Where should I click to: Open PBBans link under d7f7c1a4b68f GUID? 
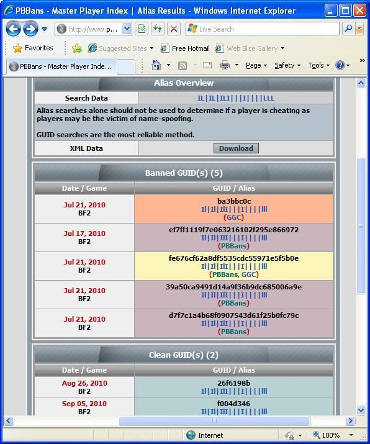pos(233,332)
